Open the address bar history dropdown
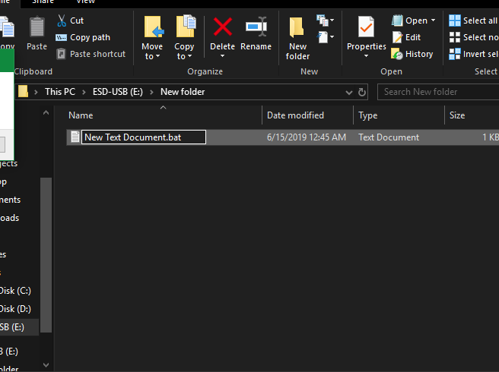This screenshot has height=372, width=499. pos(349,93)
